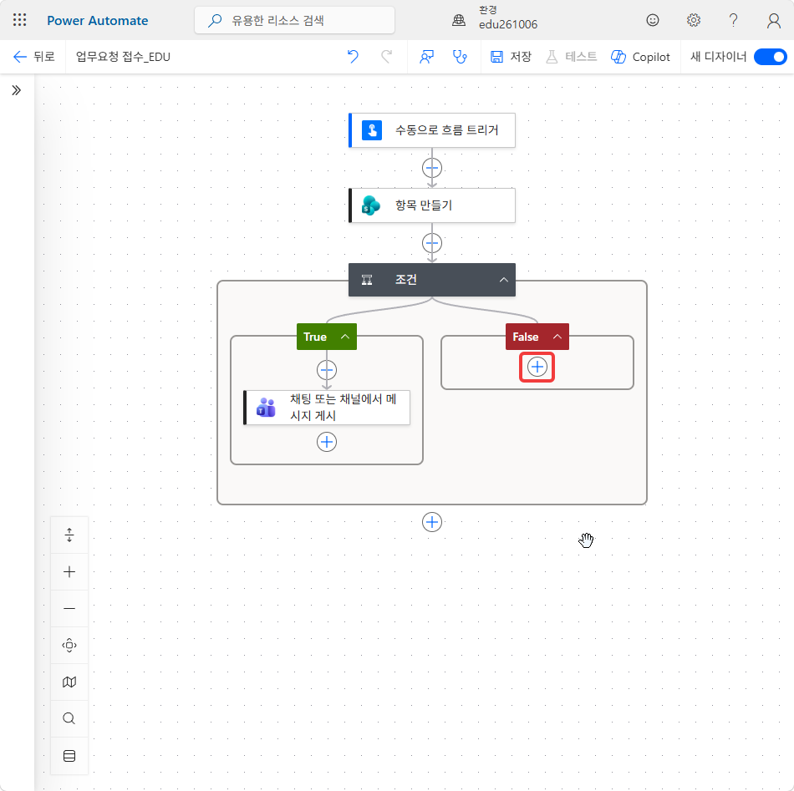The image size is (794, 791).
Task: Select the 수동으로 흐름 트리거 card
Action: pos(432,130)
